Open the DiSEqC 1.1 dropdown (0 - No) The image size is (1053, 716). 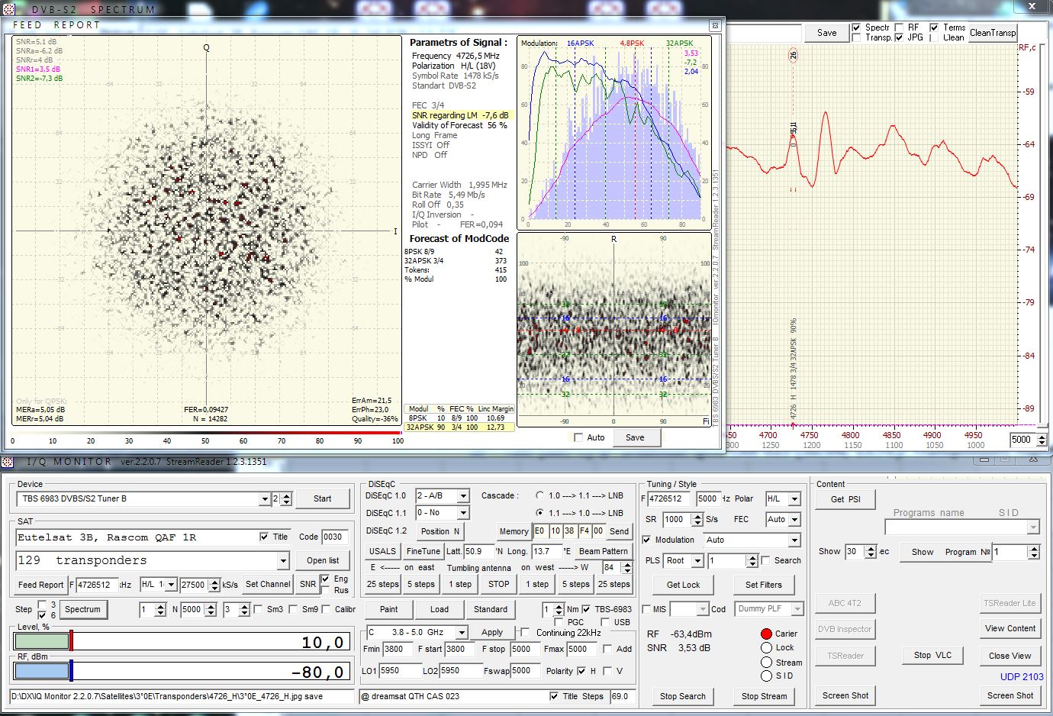pos(462,513)
